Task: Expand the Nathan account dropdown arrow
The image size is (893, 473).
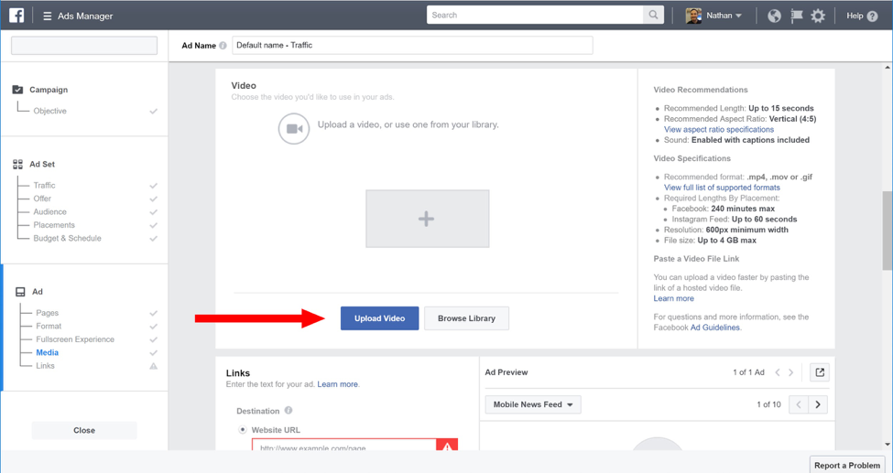Action: 738,16
